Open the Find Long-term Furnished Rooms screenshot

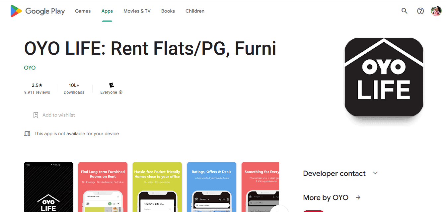tap(103, 187)
